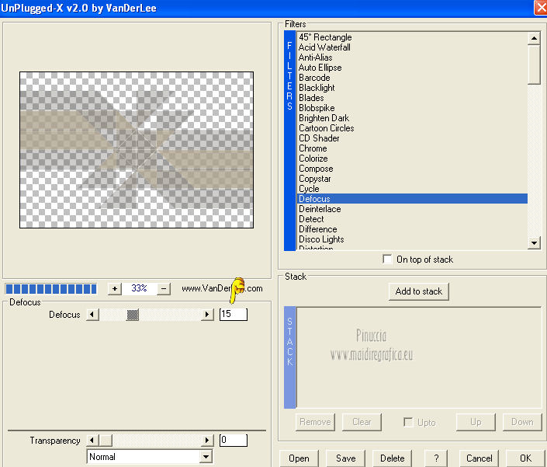Click the Up stack button
The width and height of the screenshot is (547, 467).
476,422
